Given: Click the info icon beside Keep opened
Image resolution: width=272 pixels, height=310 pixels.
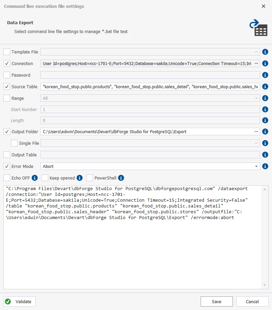Looking at the screenshot, I should pos(80,178).
